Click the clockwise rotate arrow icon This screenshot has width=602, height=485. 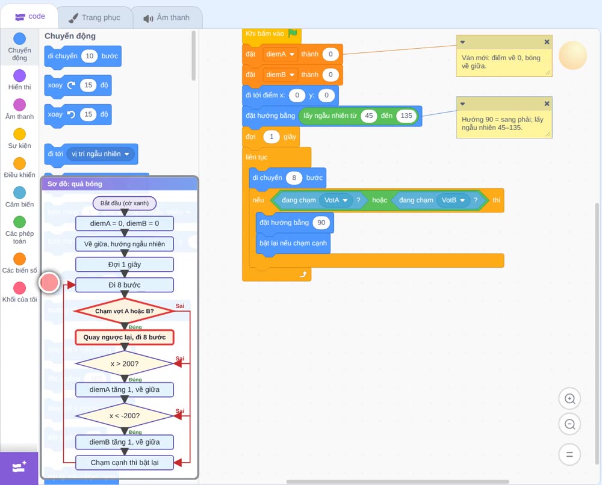[71, 85]
